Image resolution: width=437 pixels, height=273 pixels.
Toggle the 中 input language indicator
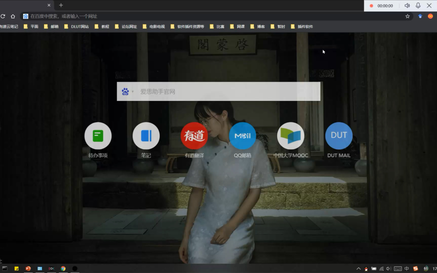tap(407, 269)
